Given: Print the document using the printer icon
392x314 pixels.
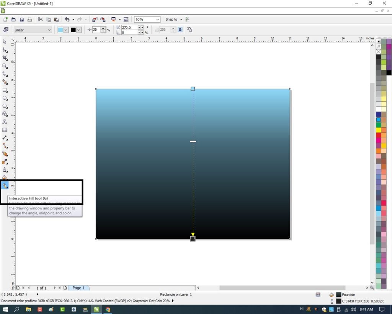Looking at the screenshot, I should pyautogui.click(x=29, y=19).
